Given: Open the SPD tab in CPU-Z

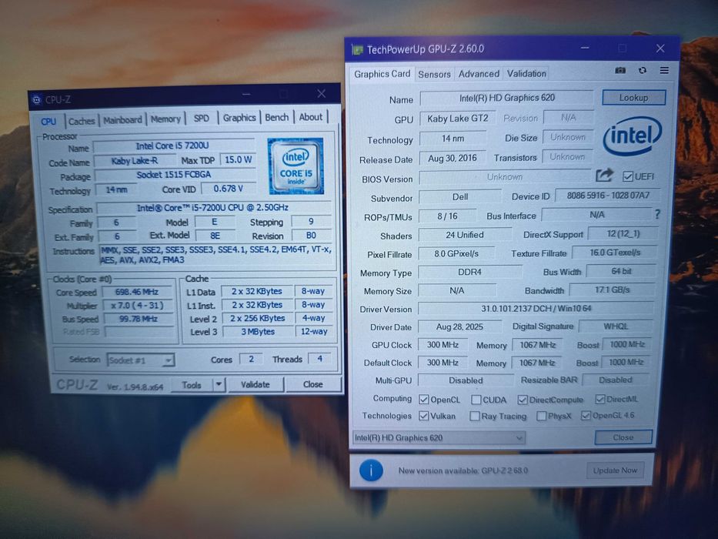Looking at the screenshot, I should point(201,119).
